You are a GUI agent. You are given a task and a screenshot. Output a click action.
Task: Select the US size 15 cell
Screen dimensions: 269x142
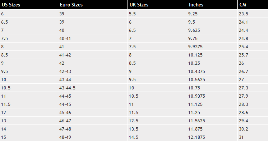click(29, 137)
